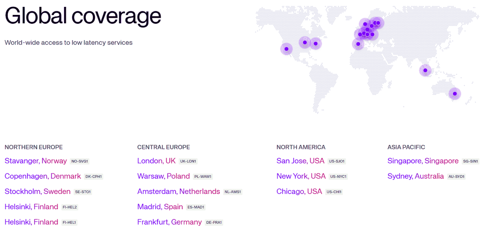This screenshot has height=231, width=484.
Task: Open the Frankfurt, Germany location link
Action: (169, 222)
